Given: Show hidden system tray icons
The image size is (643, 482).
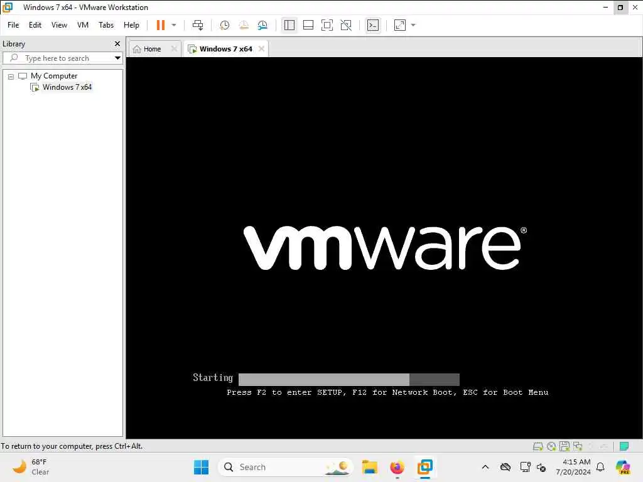Looking at the screenshot, I should [485, 467].
